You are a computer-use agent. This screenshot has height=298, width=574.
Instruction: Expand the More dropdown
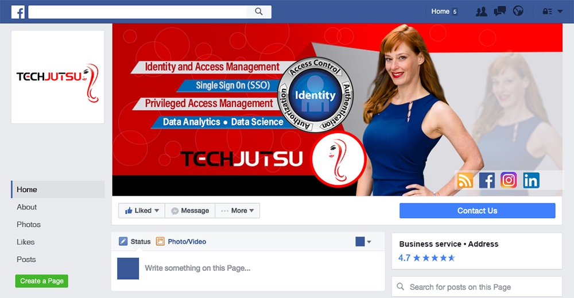[238, 211]
